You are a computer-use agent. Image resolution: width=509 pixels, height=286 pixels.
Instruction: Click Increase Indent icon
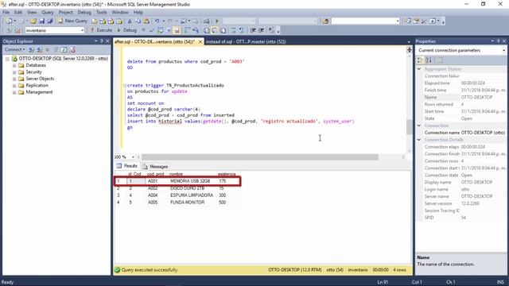point(262,30)
